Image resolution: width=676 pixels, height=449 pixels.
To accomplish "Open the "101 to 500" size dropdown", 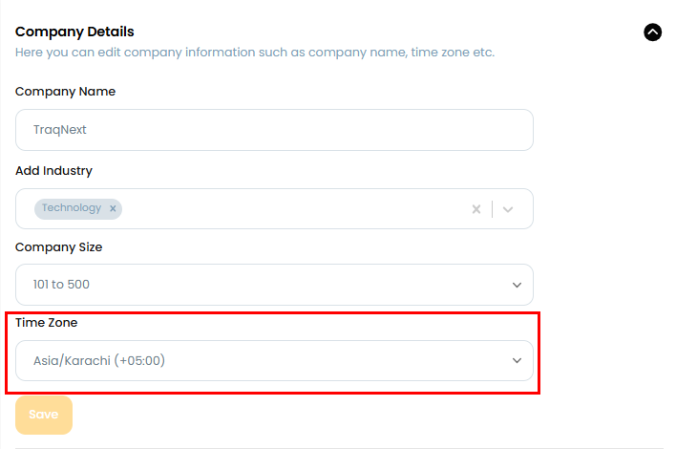I will 258,285.
